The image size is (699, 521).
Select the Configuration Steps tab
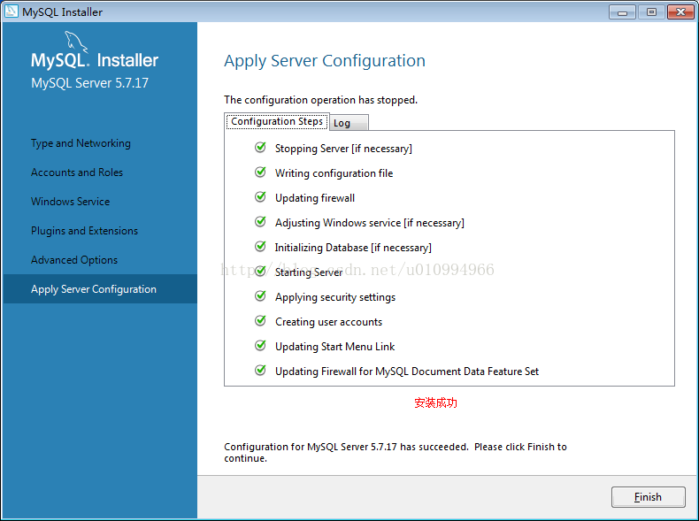coord(277,121)
